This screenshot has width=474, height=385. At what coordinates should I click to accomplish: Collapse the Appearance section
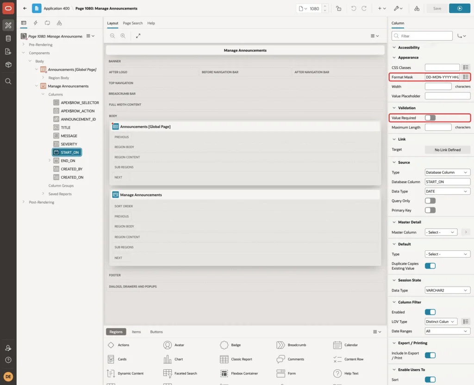pos(394,57)
